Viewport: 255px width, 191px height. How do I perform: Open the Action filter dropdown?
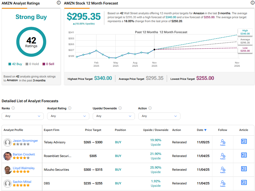[159, 116]
